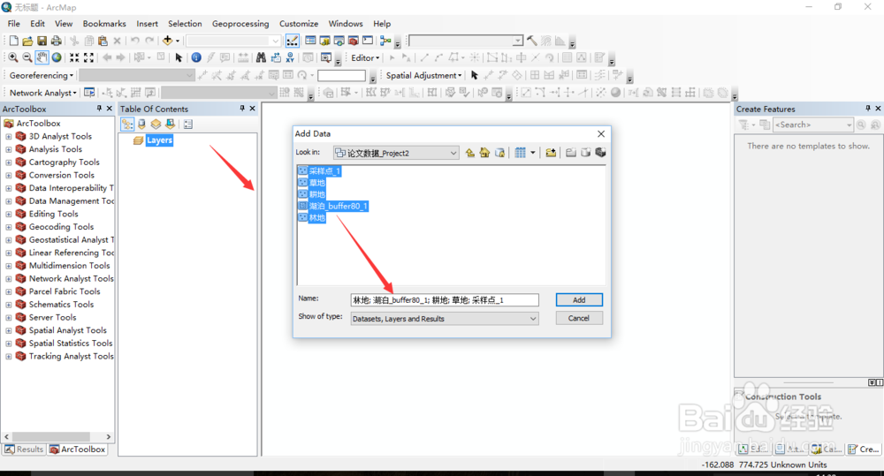Open the File menu
The height and width of the screenshot is (476, 884).
(13, 24)
